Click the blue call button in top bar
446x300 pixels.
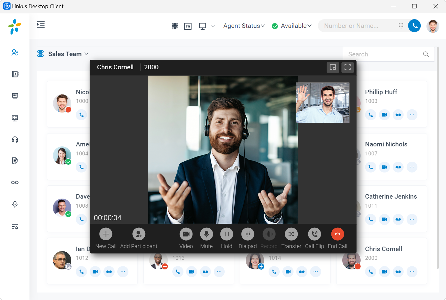click(414, 26)
